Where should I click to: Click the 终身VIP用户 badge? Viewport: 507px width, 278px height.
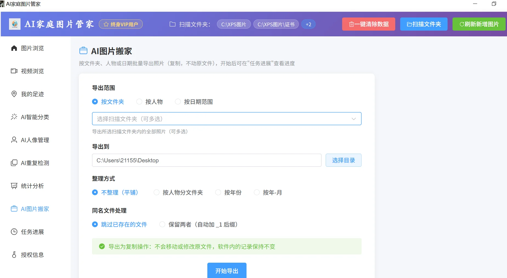121,24
